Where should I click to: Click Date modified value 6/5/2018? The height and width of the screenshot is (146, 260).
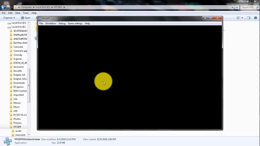pyautogui.click(x=66, y=140)
